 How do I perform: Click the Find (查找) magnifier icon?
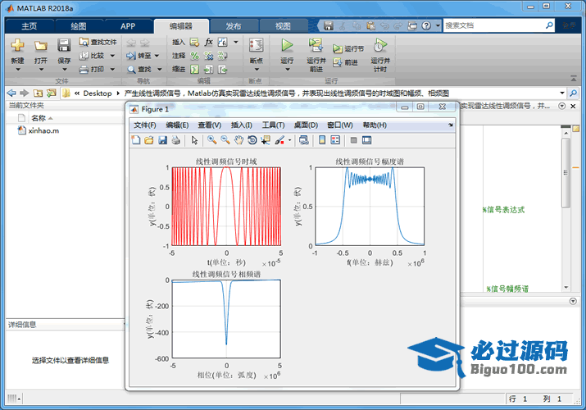(131, 70)
